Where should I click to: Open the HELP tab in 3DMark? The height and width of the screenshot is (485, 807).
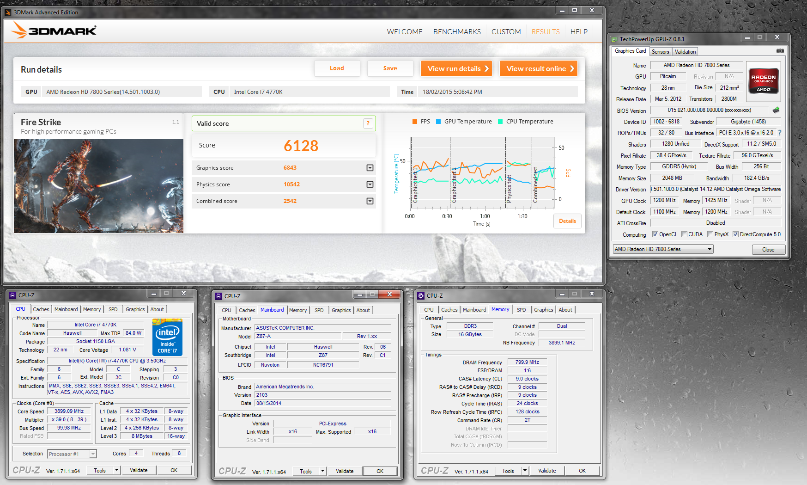579,32
